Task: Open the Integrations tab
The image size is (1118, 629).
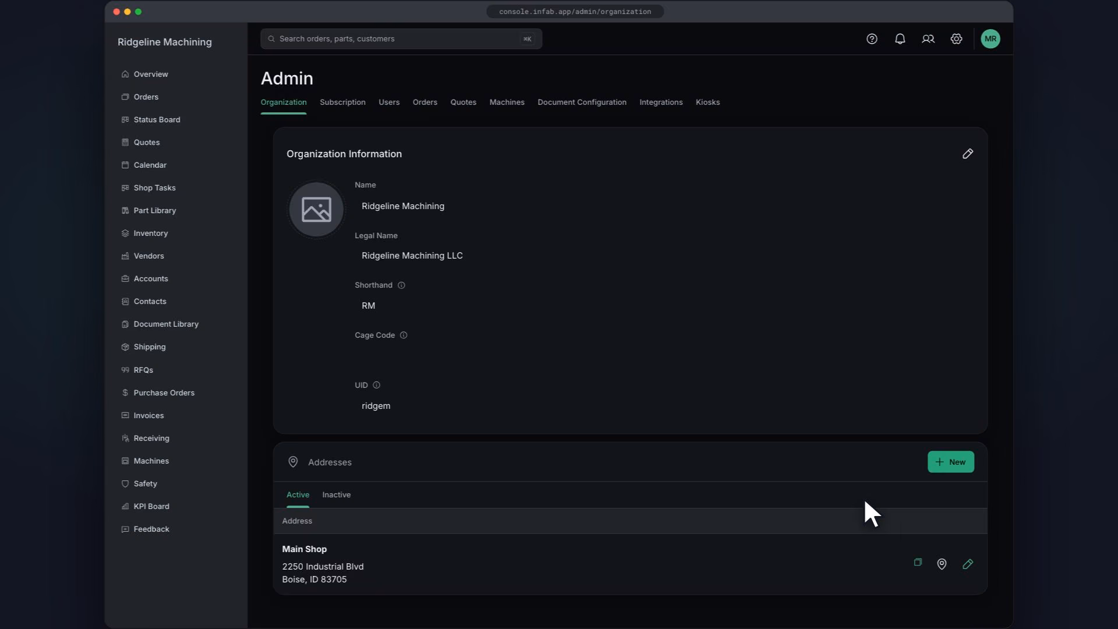Action: point(661,102)
